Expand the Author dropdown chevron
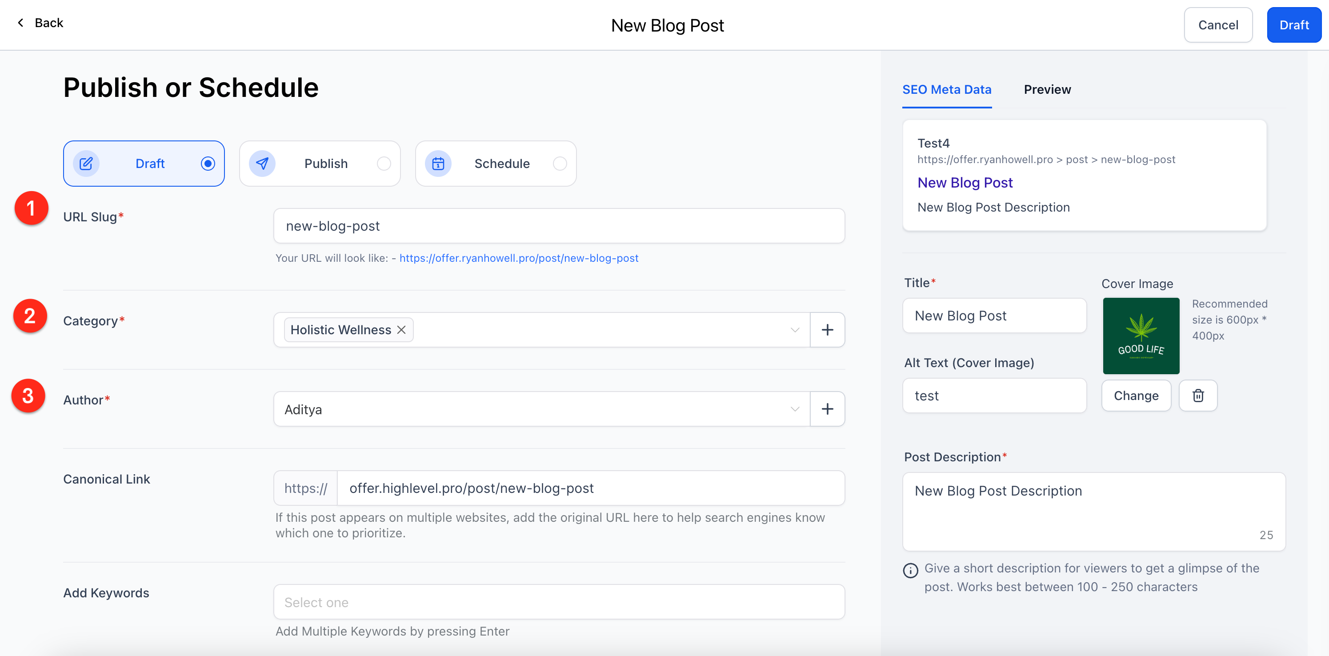1329x656 pixels. click(795, 409)
